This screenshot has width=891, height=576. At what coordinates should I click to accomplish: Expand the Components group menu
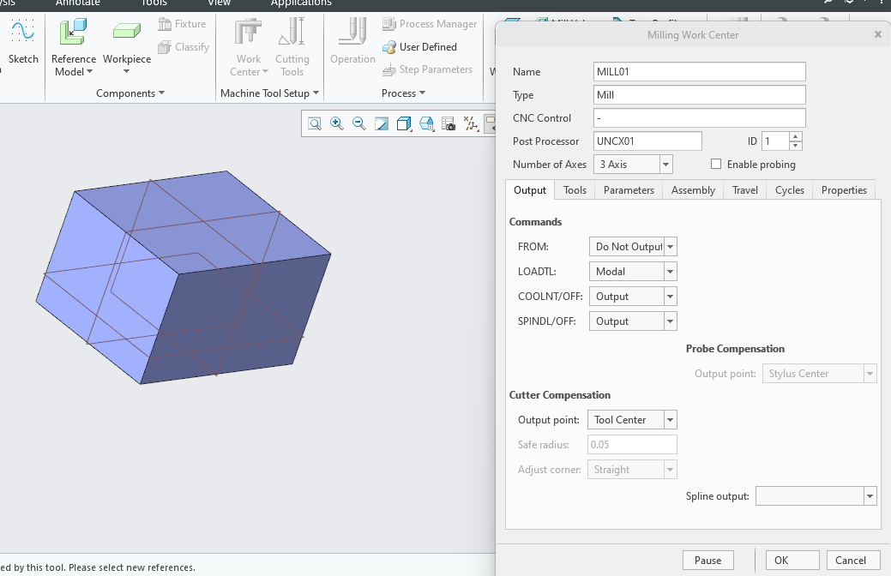pyautogui.click(x=130, y=93)
